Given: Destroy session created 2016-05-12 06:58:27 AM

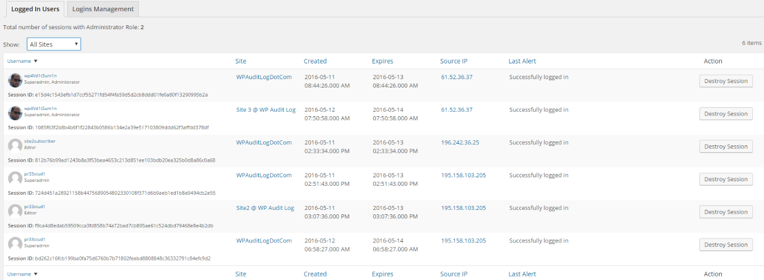Looking at the screenshot, I should 725,245.
